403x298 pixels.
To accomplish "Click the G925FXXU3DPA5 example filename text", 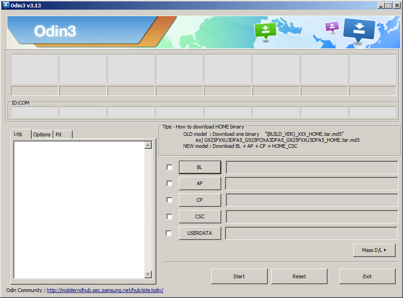I will pyautogui.click(x=282, y=140).
